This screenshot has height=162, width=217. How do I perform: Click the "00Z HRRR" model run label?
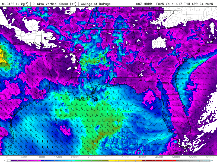pos(144,4)
